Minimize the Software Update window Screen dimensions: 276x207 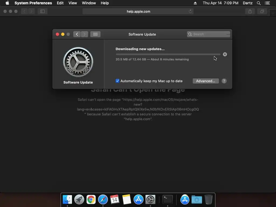point(63,34)
